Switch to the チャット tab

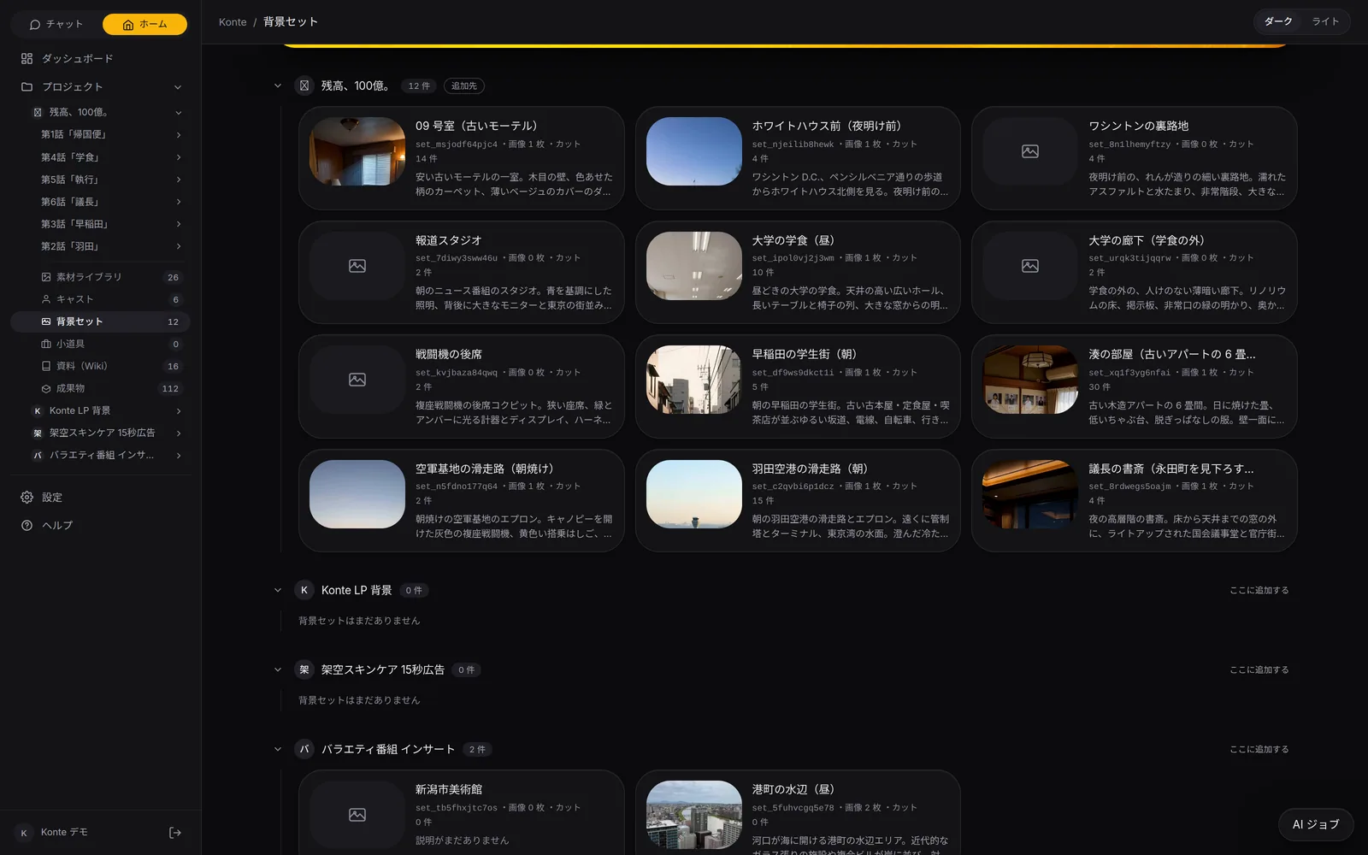(56, 24)
